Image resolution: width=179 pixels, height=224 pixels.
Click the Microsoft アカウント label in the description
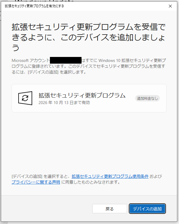(x=30, y=60)
